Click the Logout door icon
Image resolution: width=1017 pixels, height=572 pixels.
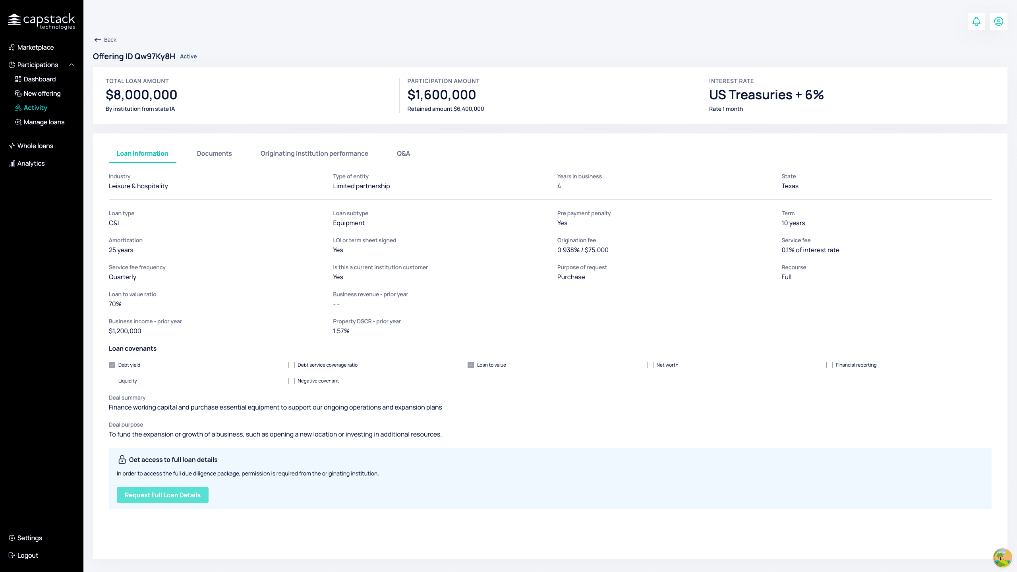12,555
